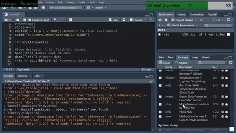
Task: Remove the whisker package via its x icon
Action: pos(226,78)
